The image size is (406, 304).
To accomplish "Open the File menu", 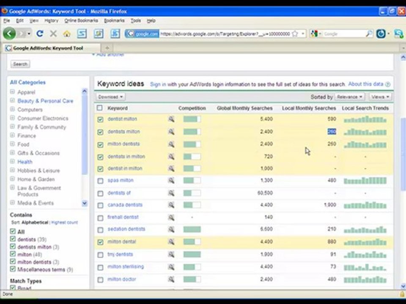I will (x=6, y=21).
